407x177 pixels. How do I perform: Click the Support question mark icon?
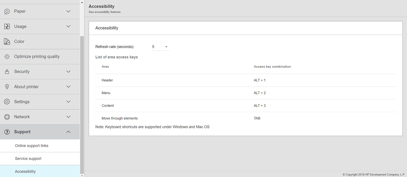tap(7, 132)
